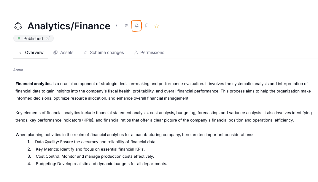Click the Cost Control list item

[95, 156]
